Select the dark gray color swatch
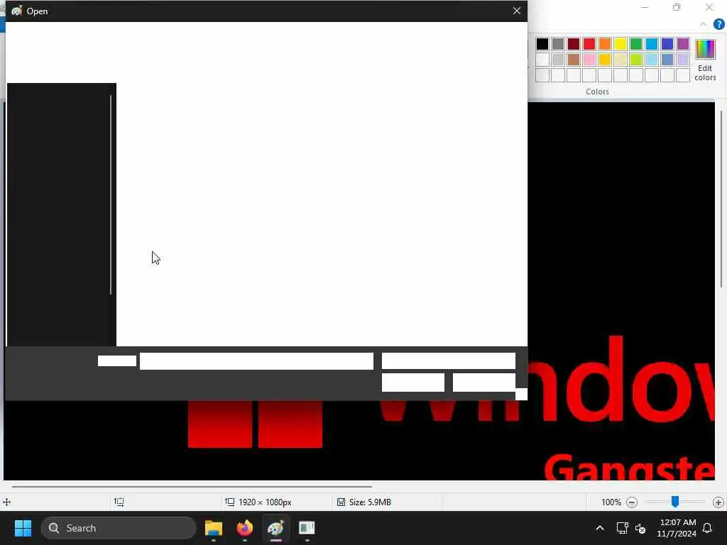 (x=558, y=44)
